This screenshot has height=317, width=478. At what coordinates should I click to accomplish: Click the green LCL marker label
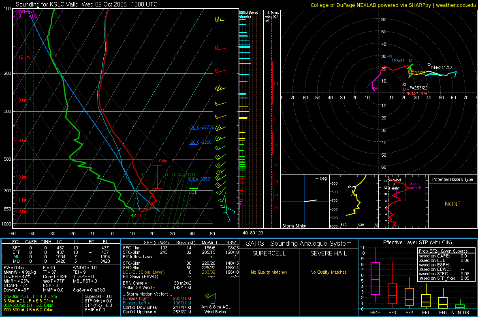[193, 192]
